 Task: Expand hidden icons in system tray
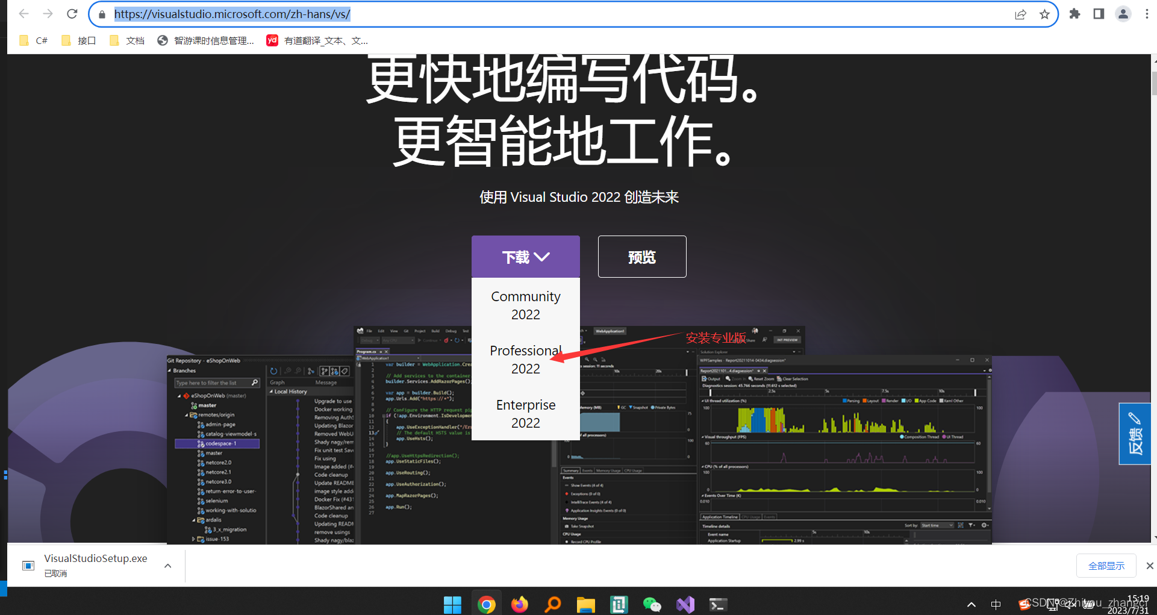[971, 604]
